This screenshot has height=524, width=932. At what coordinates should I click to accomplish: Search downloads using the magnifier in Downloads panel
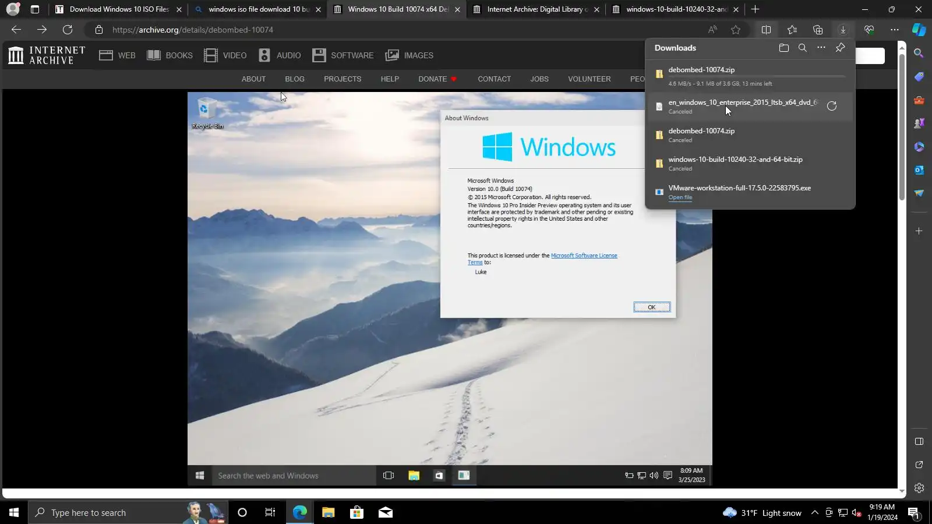tap(803, 48)
